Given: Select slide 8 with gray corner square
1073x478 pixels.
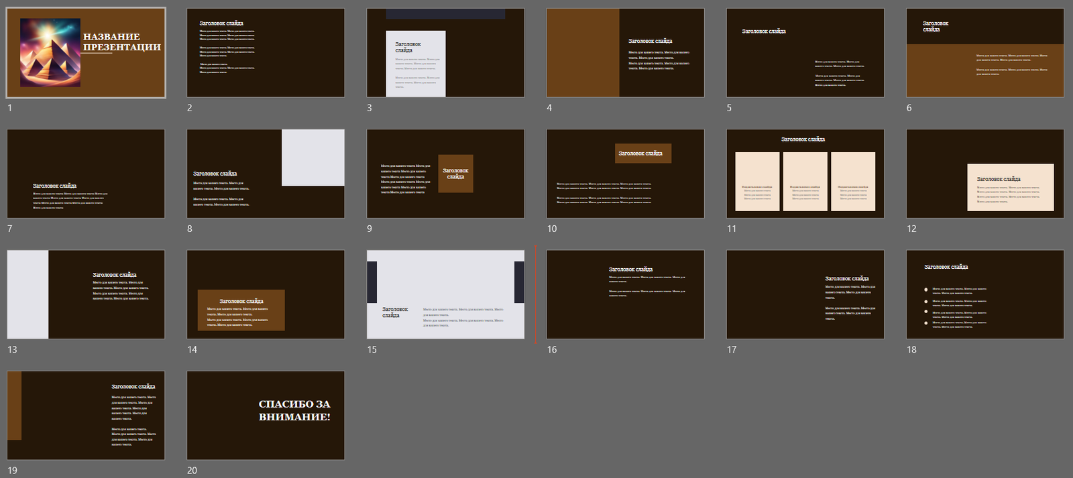Looking at the screenshot, I should [x=266, y=174].
